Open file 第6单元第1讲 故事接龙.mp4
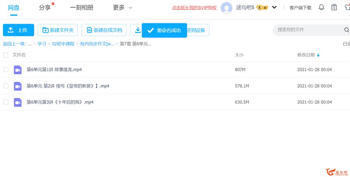Screen dimensions: 350x177 click(x=54, y=70)
